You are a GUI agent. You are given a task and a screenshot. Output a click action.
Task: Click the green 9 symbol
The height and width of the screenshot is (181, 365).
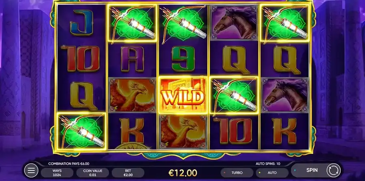point(183,59)
